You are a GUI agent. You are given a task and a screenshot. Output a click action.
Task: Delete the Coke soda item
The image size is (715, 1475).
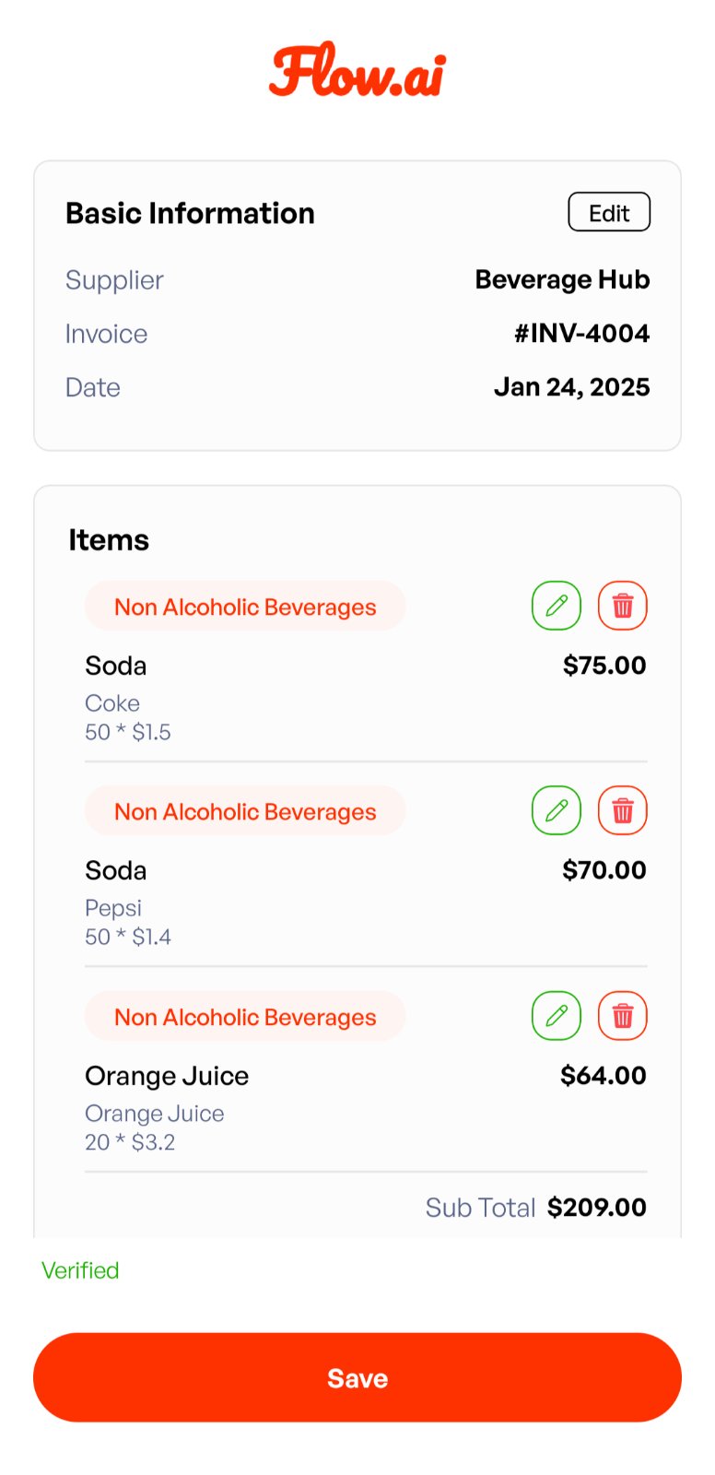(x=623, y=606)
